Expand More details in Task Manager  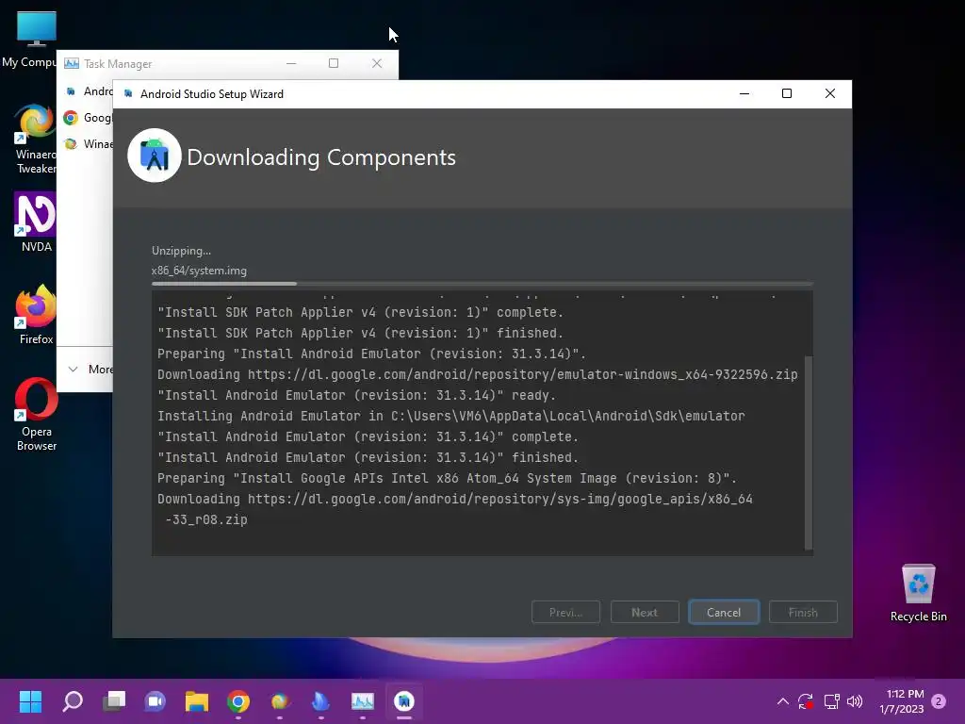[91, 370]
